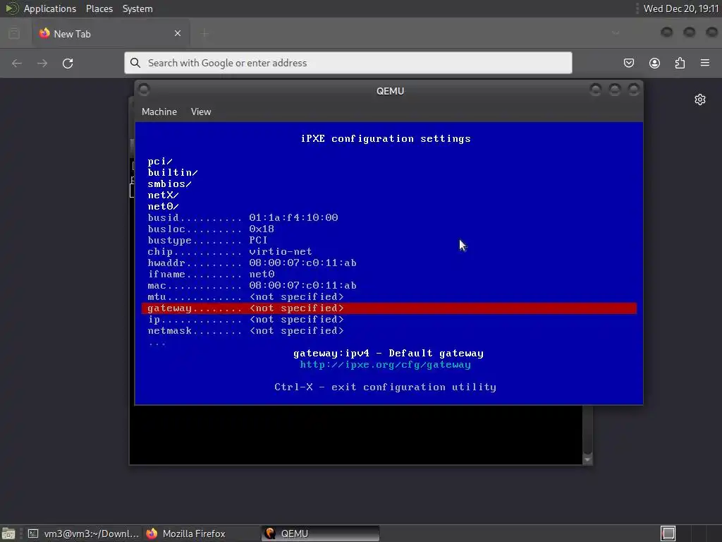Image resolution: width=722 pixels, height=542 pixels.
Task: Click the MATE logo icon beside Applications
Action: pyautogui.click(x=11, y=8)
